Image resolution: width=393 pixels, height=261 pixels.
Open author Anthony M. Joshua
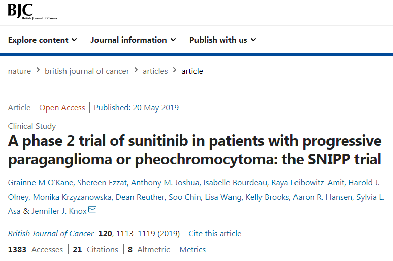coord(165,183)
